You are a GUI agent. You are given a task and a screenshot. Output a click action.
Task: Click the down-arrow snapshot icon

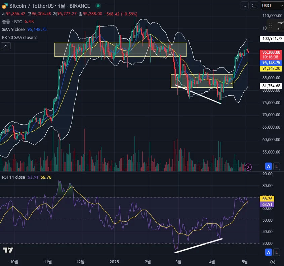tap(245, 6)
